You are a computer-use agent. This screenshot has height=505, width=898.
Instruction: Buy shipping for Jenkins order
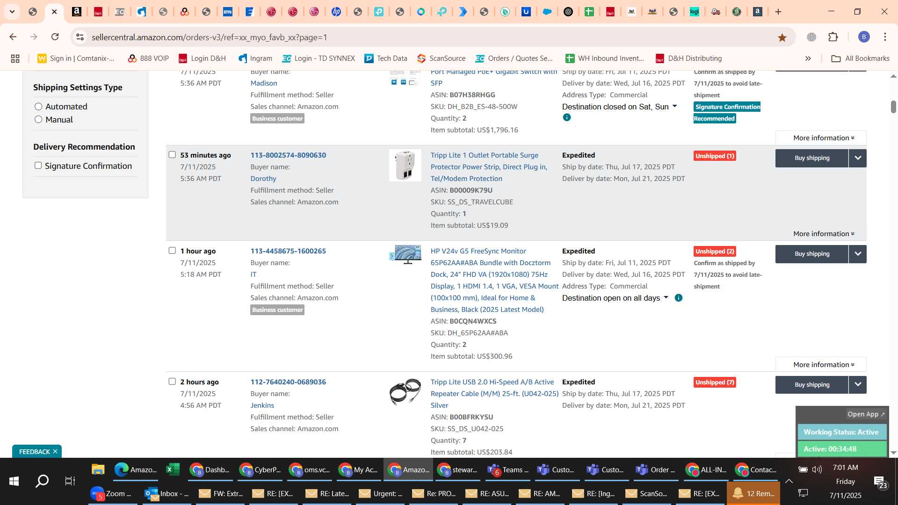[811, 385]
